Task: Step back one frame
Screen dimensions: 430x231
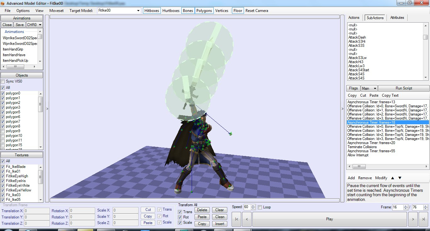Action: pyautogui.click(x=247, y=219)
